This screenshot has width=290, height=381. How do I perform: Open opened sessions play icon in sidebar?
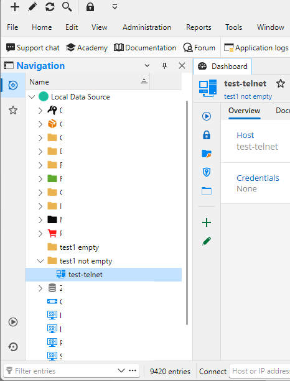pos(13,322)
